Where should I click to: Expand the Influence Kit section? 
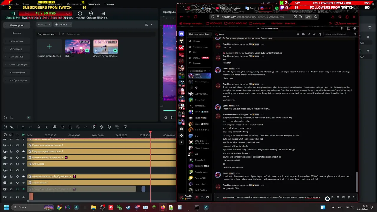(x=5, y=57)
